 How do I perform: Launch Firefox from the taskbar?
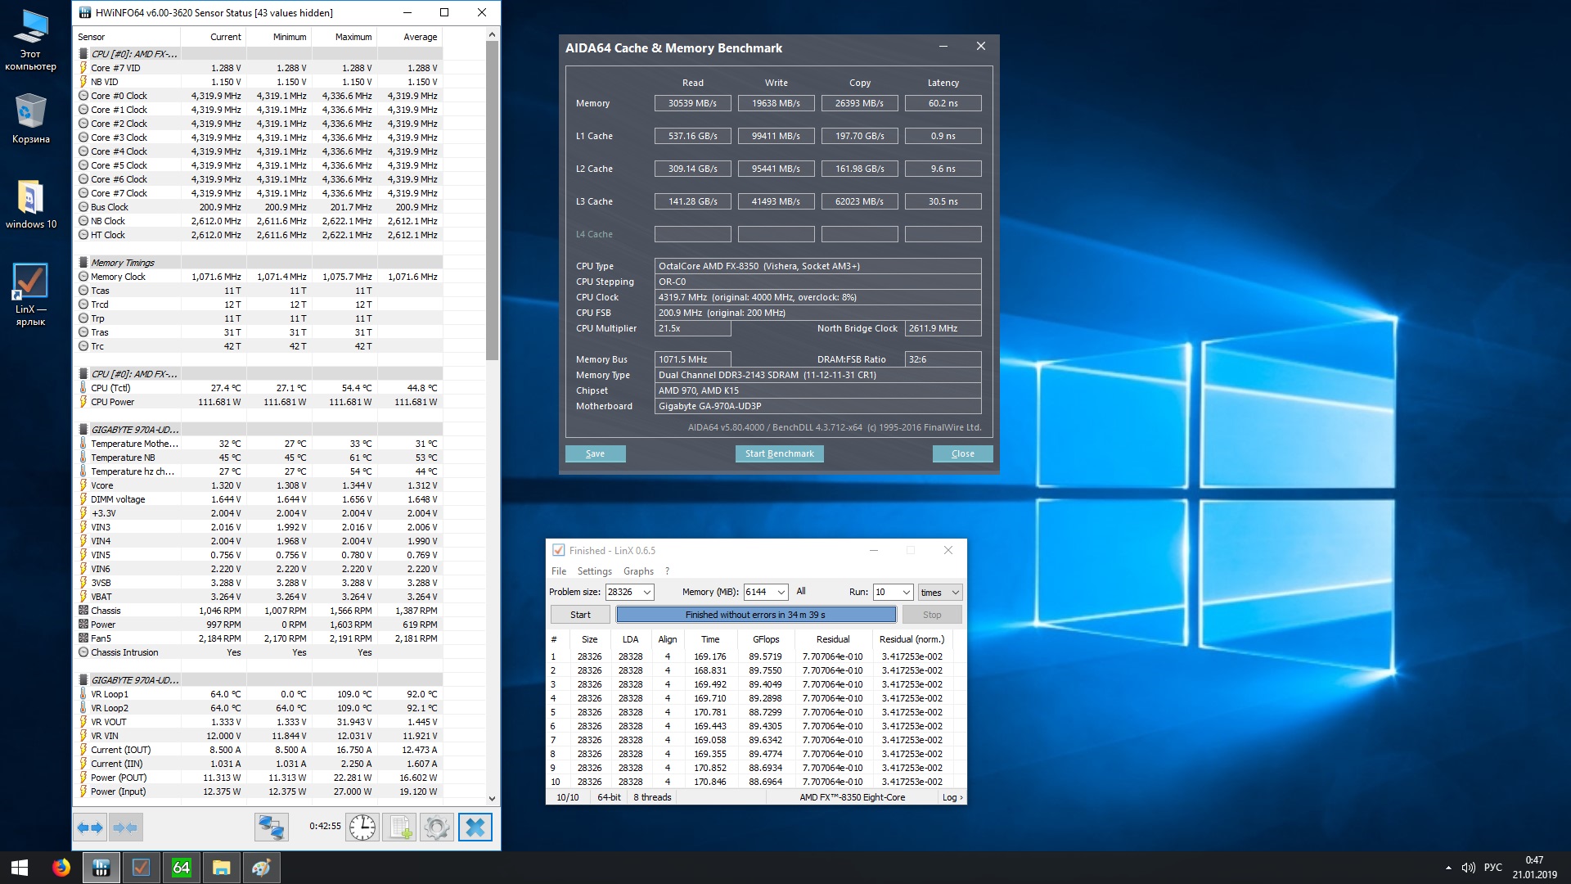(61, 868)
